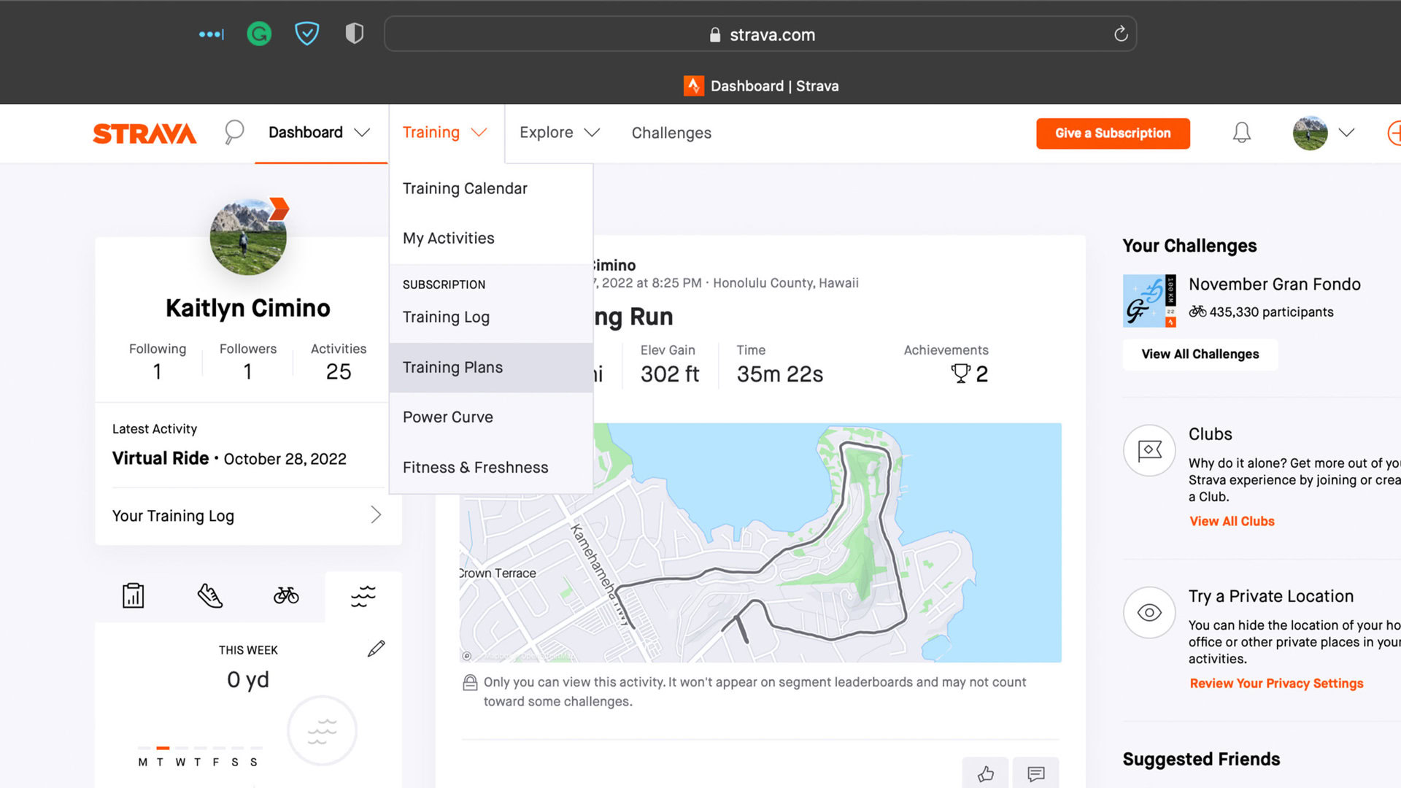Open the notifications bell
Viewport: 1401px width, 788px height.
point(1241,133)
